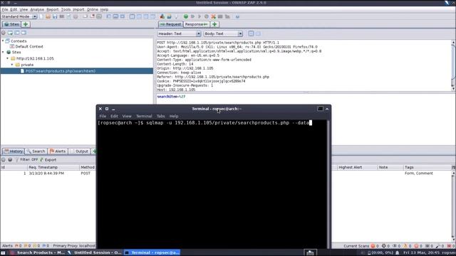Click the notification bell in system tray
The image size is (456, 256).
coord(398,253)
